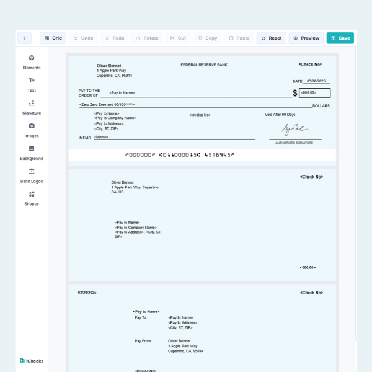The height and width of the screenshot is (372, 372).
Task: Click the Undo toolbar button
Action: 83,38
